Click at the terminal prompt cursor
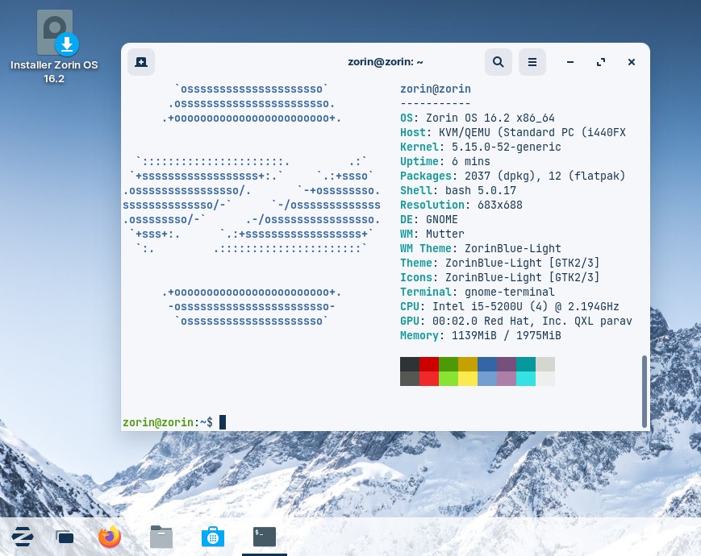The height and width of the screenshot is (556, 701). pos(223,422)
